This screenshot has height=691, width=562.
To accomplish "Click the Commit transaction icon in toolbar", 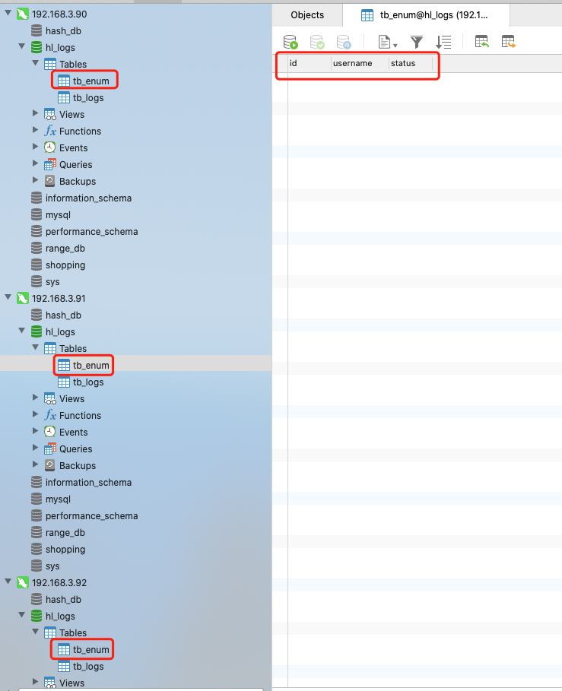I will (317, 42).
